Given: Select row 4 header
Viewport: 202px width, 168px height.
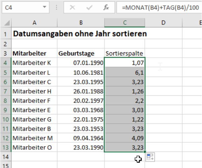Looking at the screenshot, I should [6, 63].
